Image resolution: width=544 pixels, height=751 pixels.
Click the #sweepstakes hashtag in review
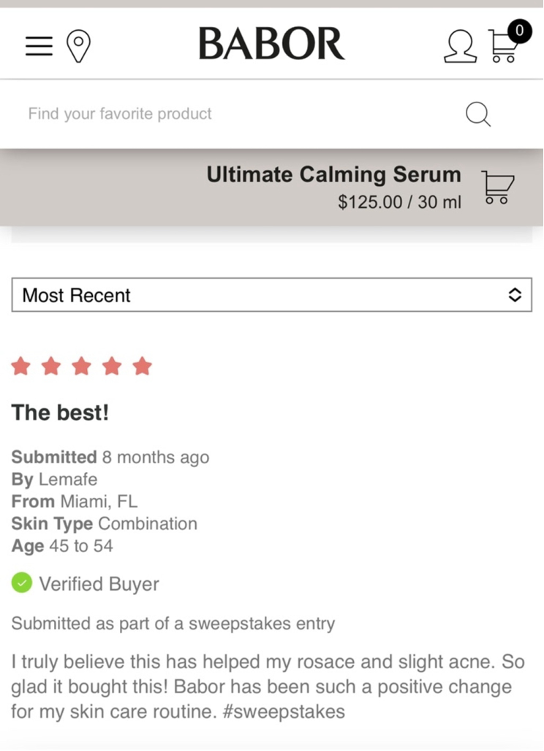tap(284, 711)
